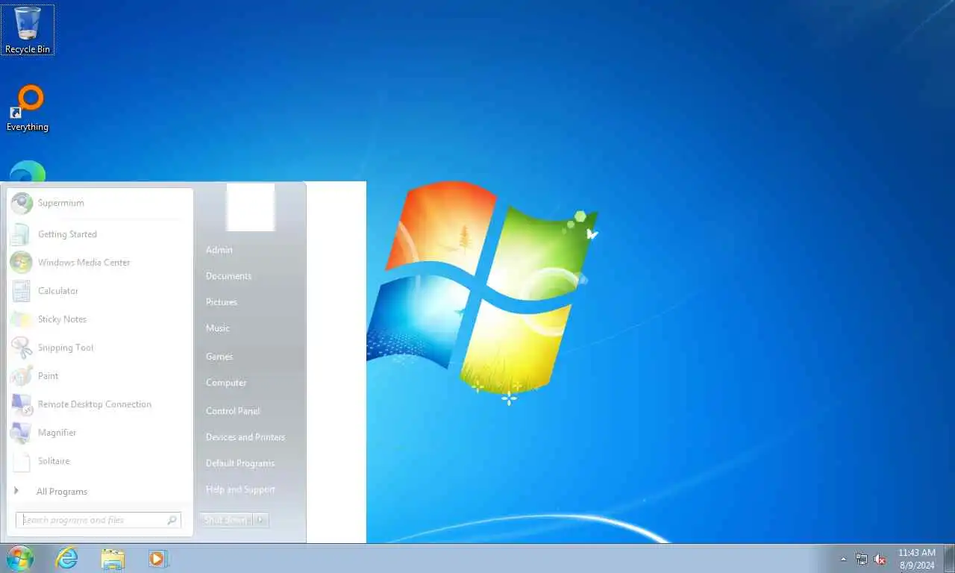Launch the Windows Media Center icon
The image size is (955, 573).
21,263
